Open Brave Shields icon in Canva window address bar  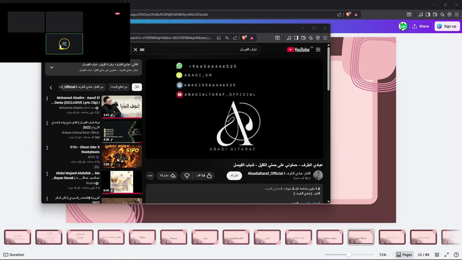click(348, 14)
